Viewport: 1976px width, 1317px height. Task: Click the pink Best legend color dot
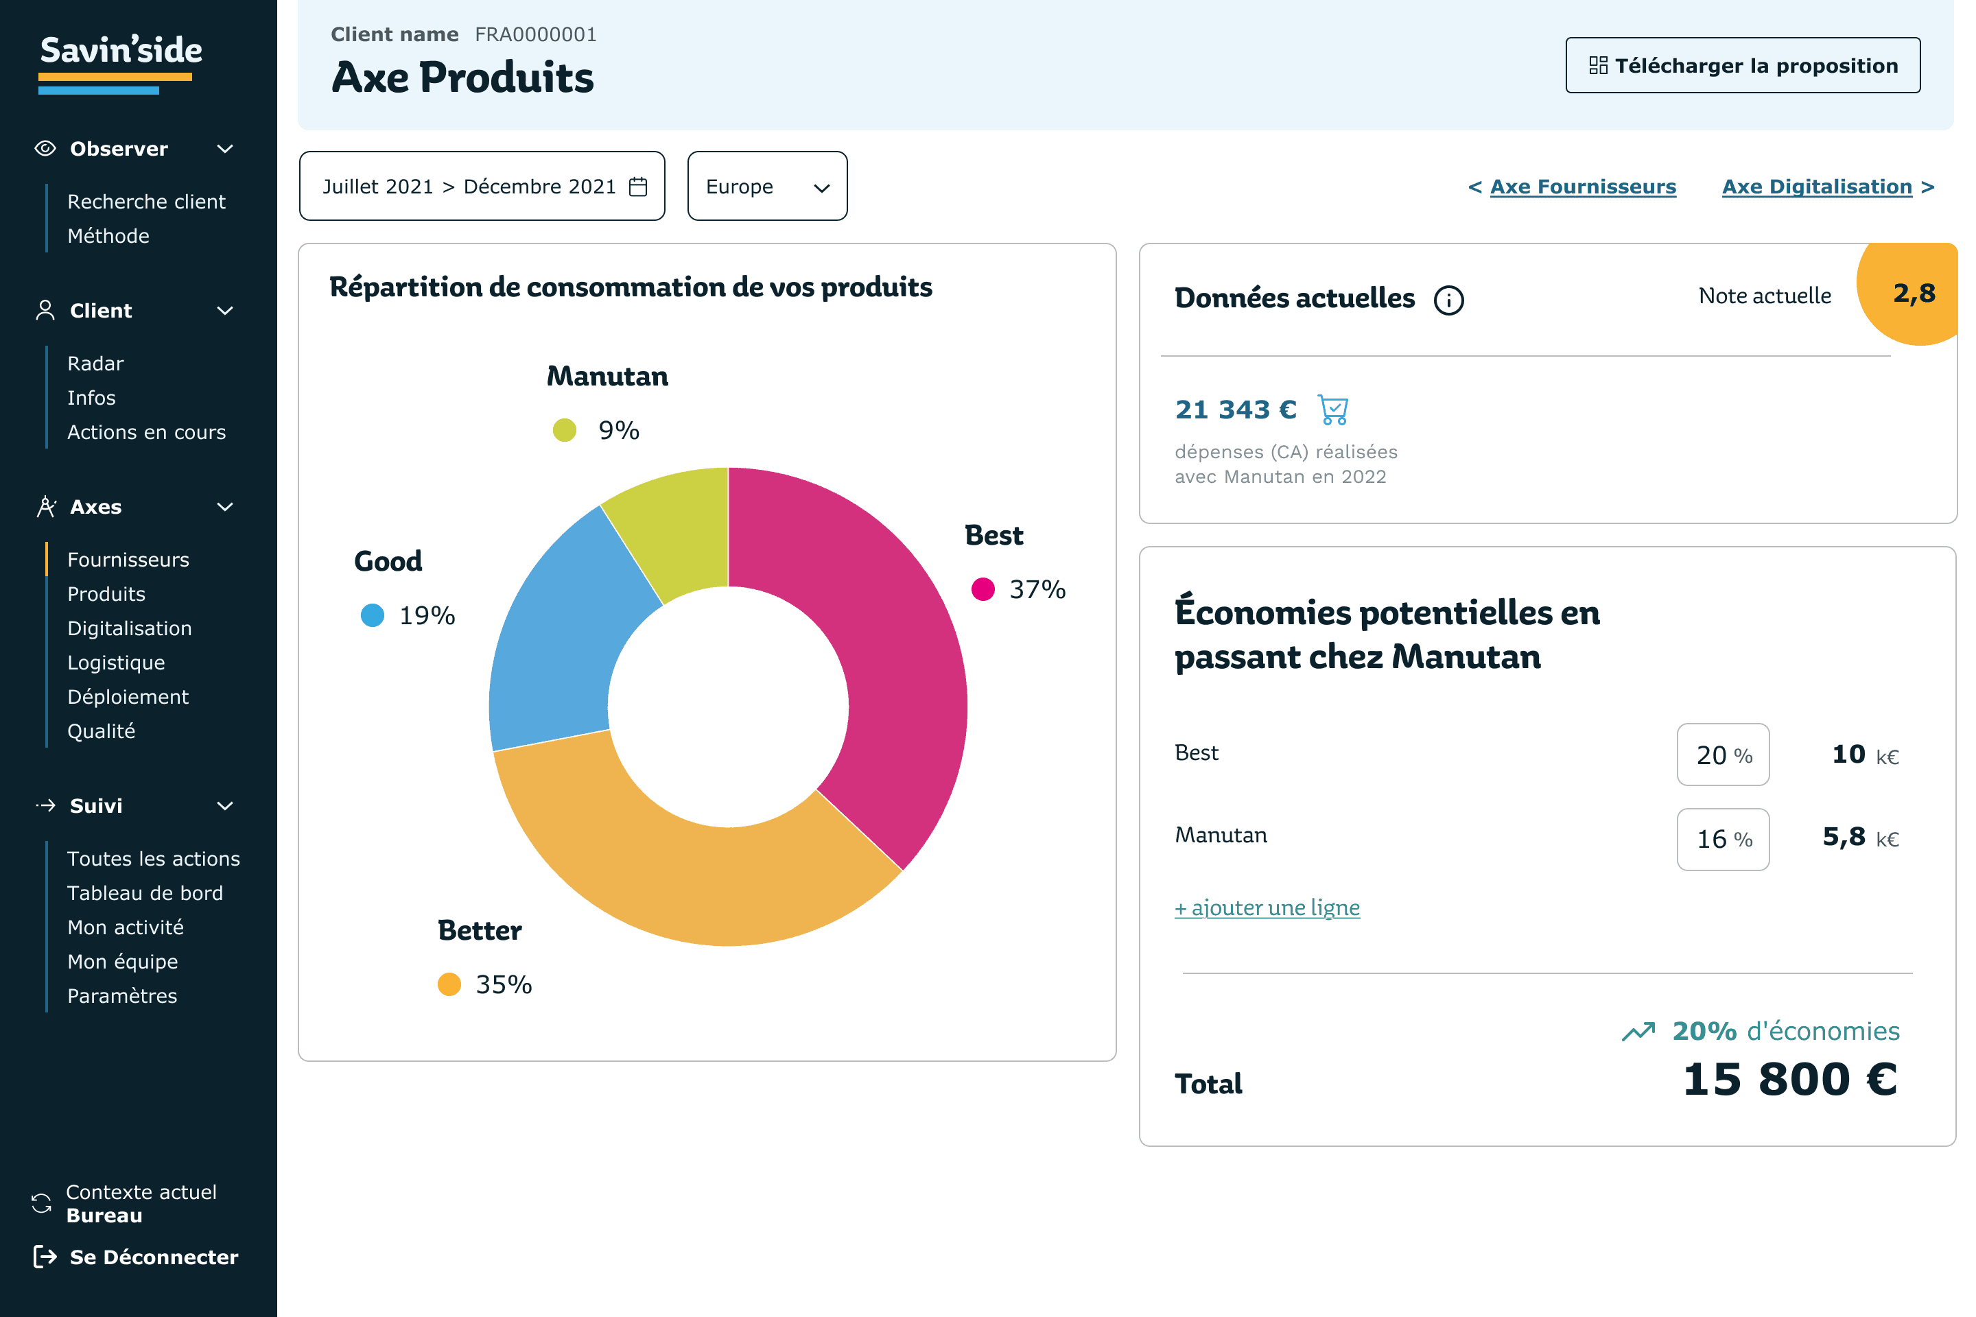983,589
